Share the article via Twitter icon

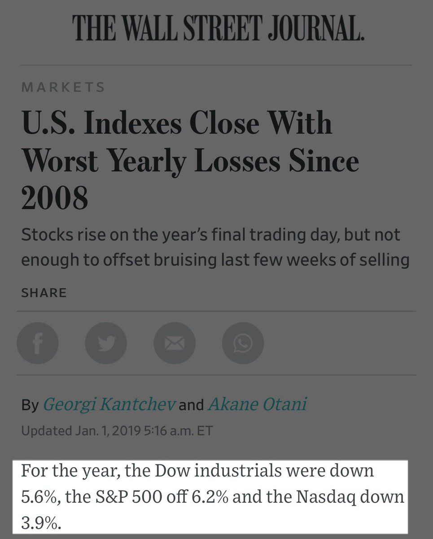[106, 344]
